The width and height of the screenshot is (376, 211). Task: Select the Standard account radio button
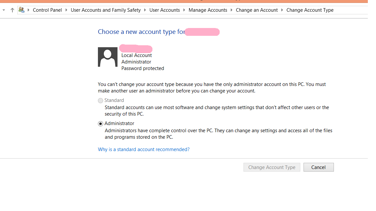coord(101,101)
